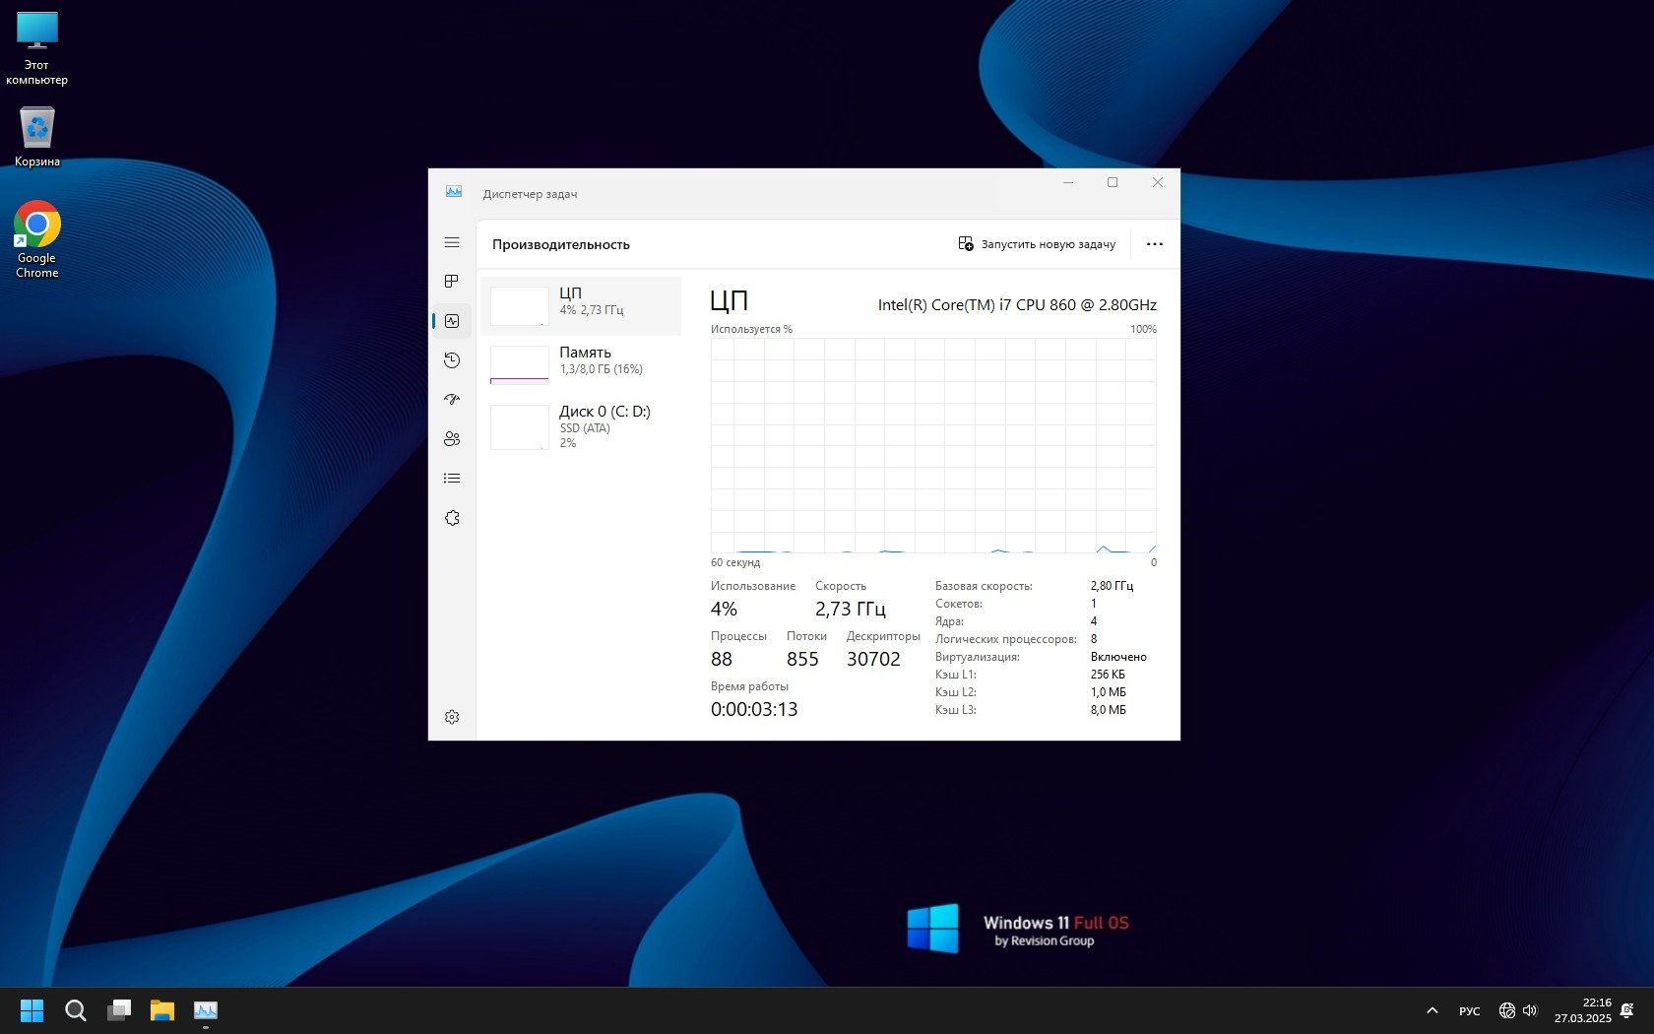Maximize the Task Manager window
1654x1034 pixels.
click(x=1113, y=182)
